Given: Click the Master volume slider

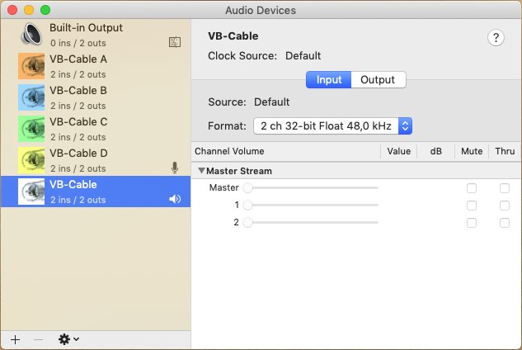Looking at the screenshot, I should click(311, 187).
